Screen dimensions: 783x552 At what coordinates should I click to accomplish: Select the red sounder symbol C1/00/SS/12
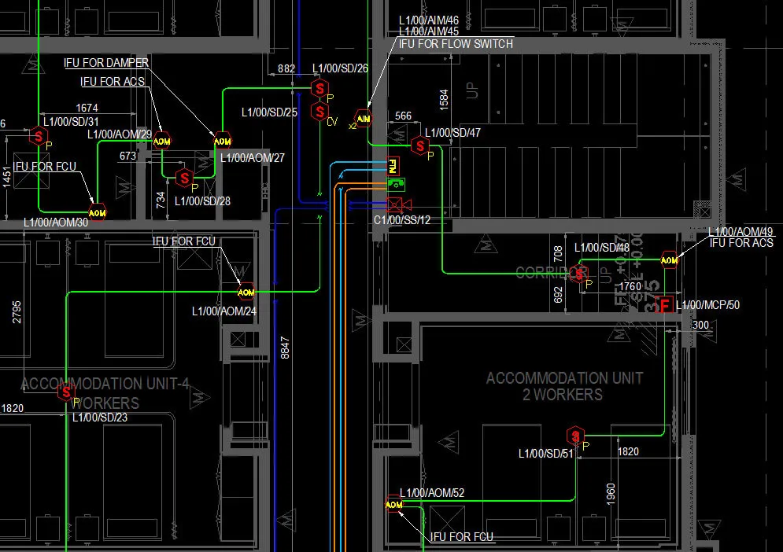[395, 205]
